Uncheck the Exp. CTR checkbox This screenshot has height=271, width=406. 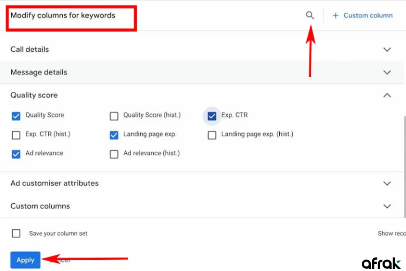212,116
